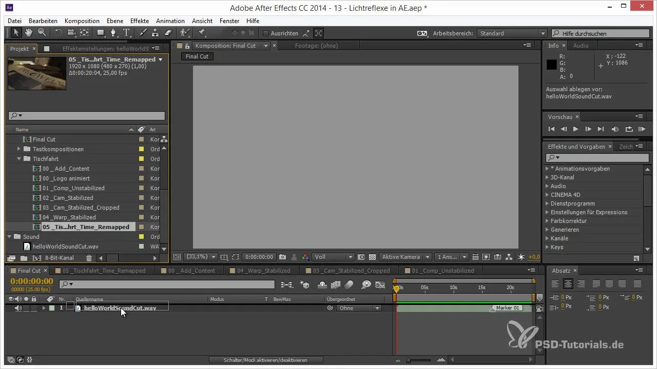
Task: Click the region of interest icon
Action: tap(361, 257)
